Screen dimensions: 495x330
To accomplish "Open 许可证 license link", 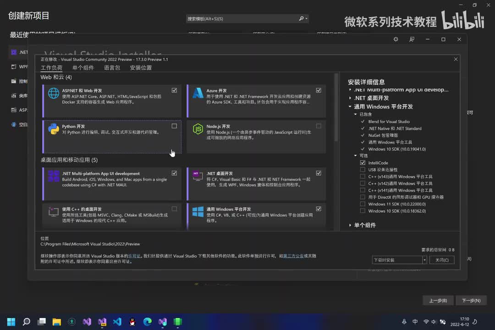I will [x=134, y=256].
